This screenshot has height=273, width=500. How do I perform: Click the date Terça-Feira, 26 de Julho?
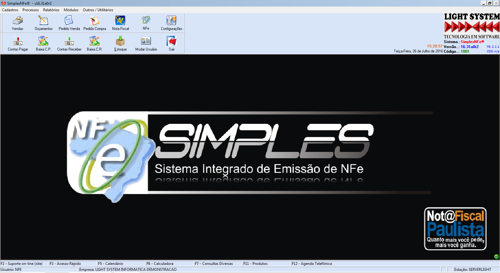418,51
